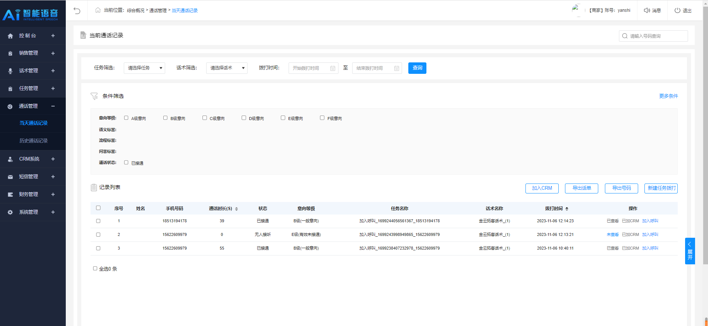
Task: Click the search magnifier icon
Action: click(625, 36)
